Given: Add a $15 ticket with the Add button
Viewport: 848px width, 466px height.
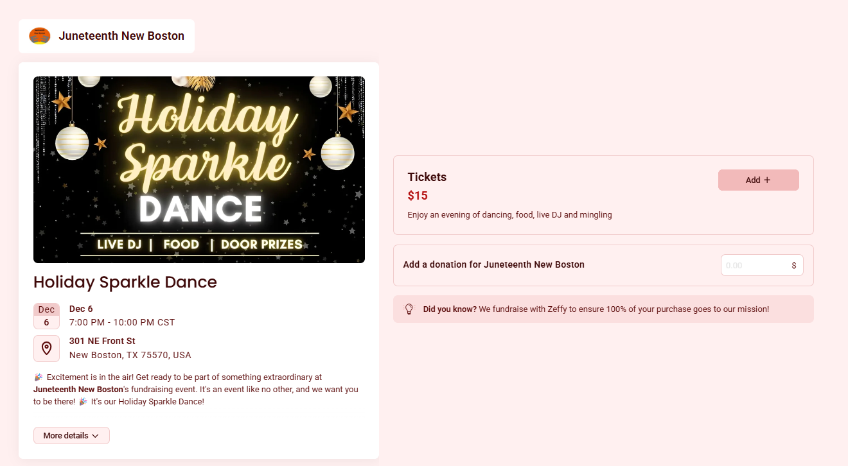Looking at the screenshot, I should click(x=758, y=180).
